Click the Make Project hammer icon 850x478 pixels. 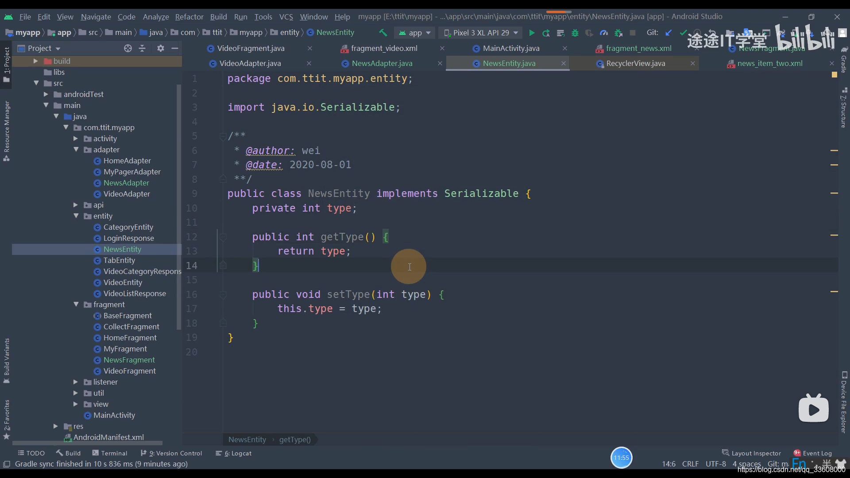point(383,33)
